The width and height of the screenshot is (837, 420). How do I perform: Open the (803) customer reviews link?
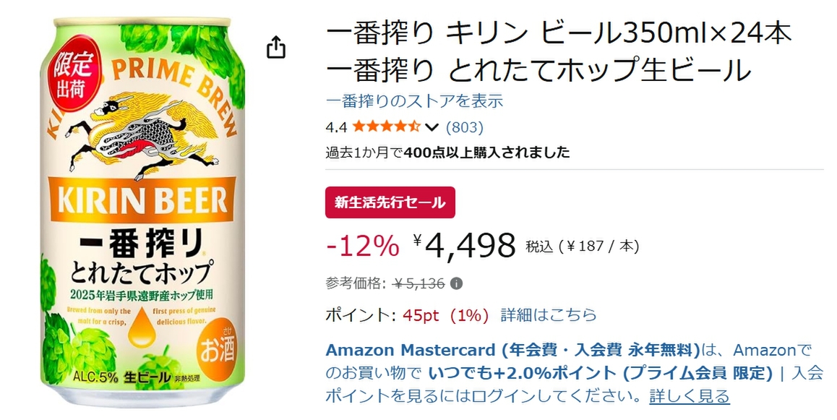464,127
